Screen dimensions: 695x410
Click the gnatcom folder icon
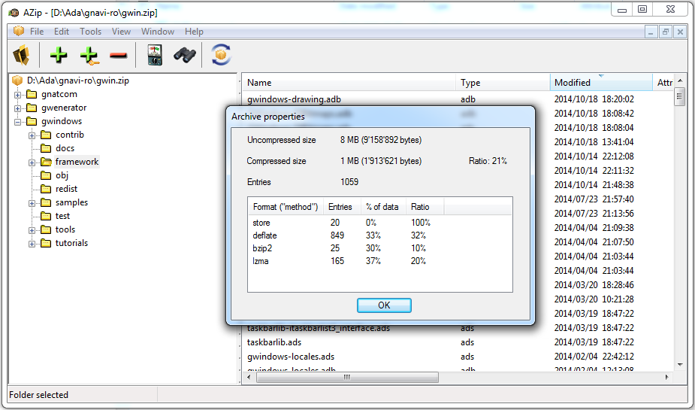point(32,94)
